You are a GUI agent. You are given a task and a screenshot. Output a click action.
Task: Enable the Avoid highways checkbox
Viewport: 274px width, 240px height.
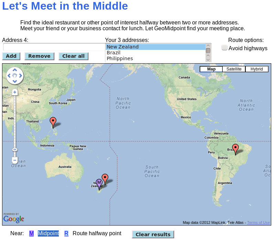224,48
